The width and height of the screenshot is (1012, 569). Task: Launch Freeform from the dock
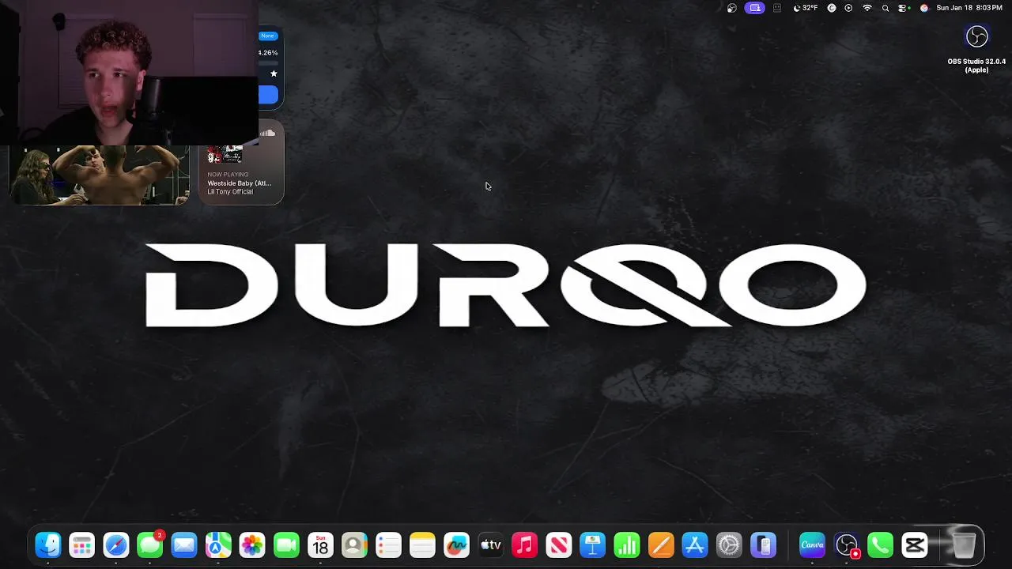click(456, 545)
